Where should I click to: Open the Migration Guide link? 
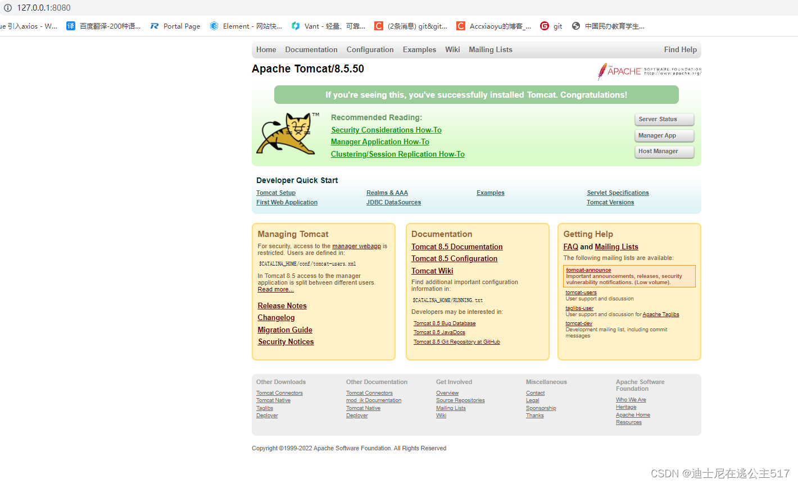(285, 330)
